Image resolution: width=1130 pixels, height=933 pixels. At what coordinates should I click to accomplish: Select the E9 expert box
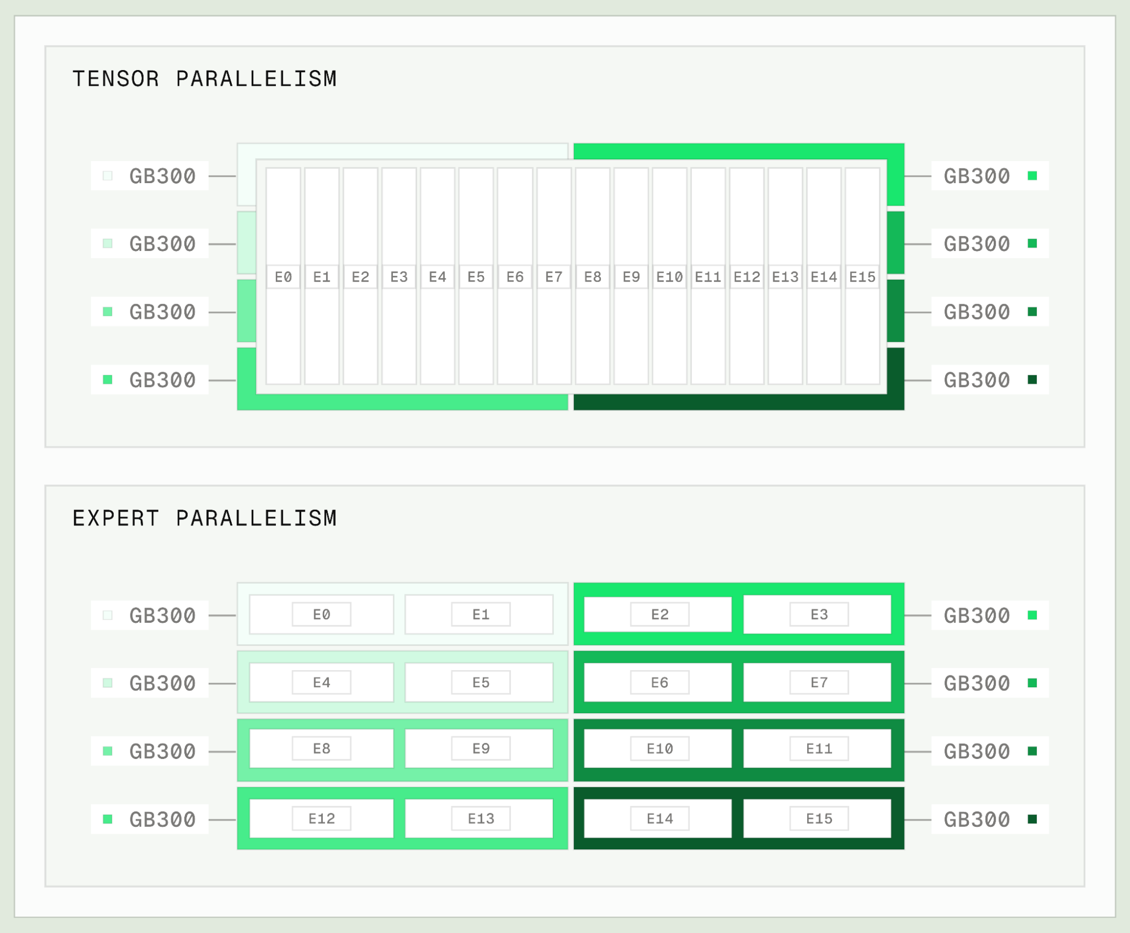coord(479,749)
